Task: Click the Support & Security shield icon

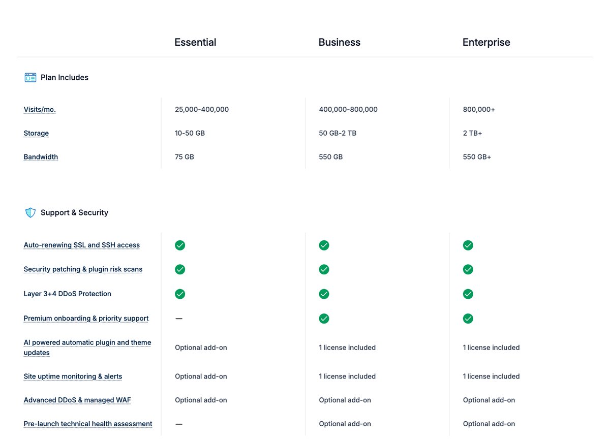Action: click(x=30, y=212)
